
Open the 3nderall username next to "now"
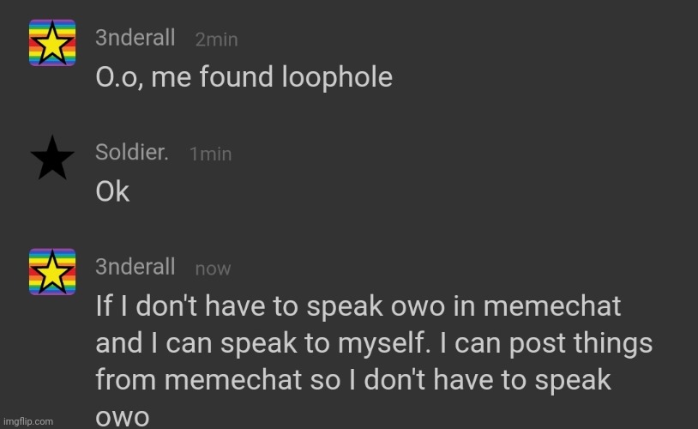[135, 267]
